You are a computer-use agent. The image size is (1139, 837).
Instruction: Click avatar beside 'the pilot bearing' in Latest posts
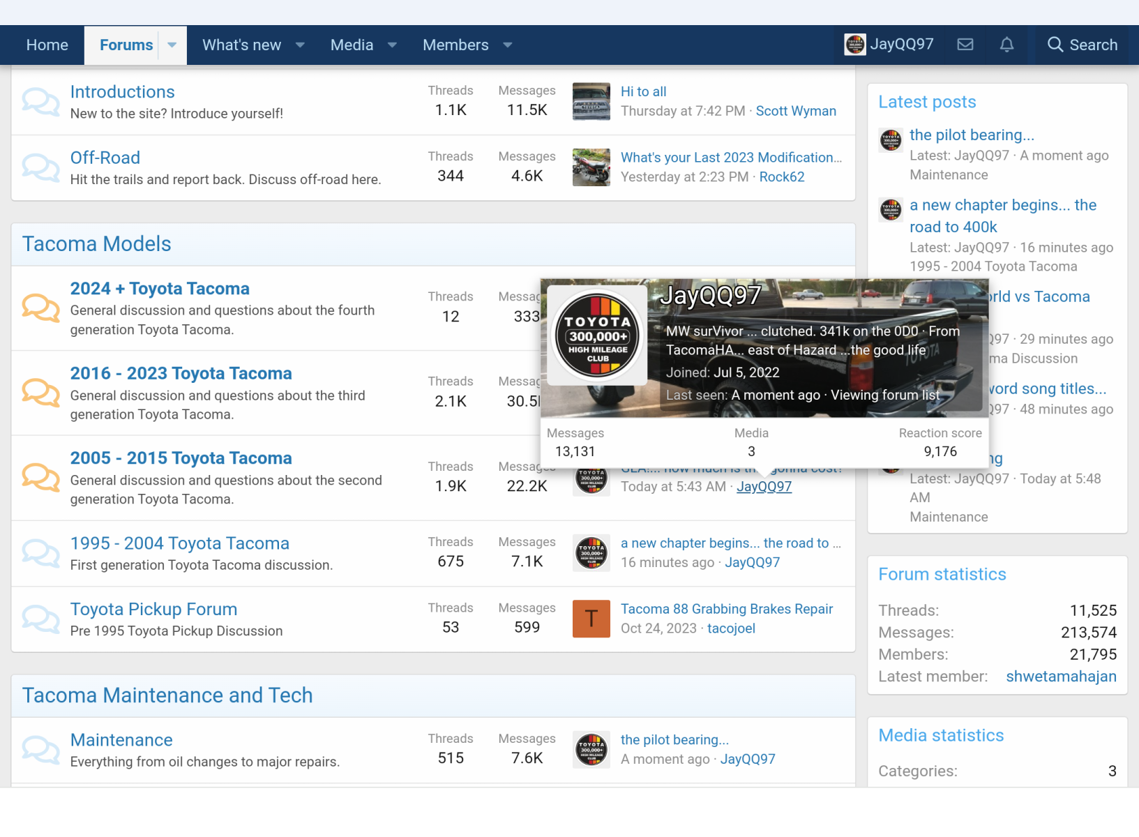pyautogui.click(x=891, y=140)
